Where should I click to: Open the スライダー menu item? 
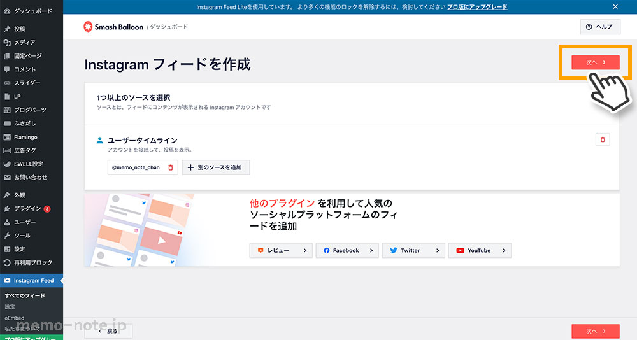(x=31, y=83)
